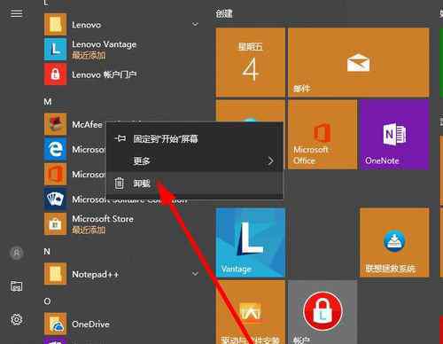Jump to letter M section header
Screen dimensions: 443x344
click(48, 102)
